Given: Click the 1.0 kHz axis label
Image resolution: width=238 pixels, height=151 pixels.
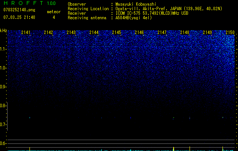Looking at the screenshot, I should point(3,68).
